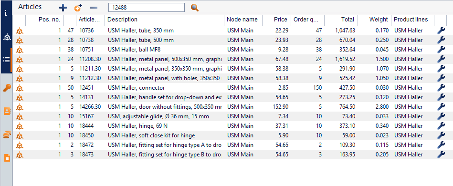Click wrench icon for article 11208.30
This screenshot has height=186, width=453.
pos(441,59)
